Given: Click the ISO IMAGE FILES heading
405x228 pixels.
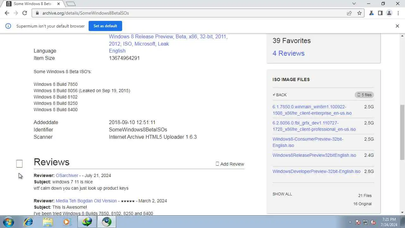Looking at the screenshot, I should point(291,79).
